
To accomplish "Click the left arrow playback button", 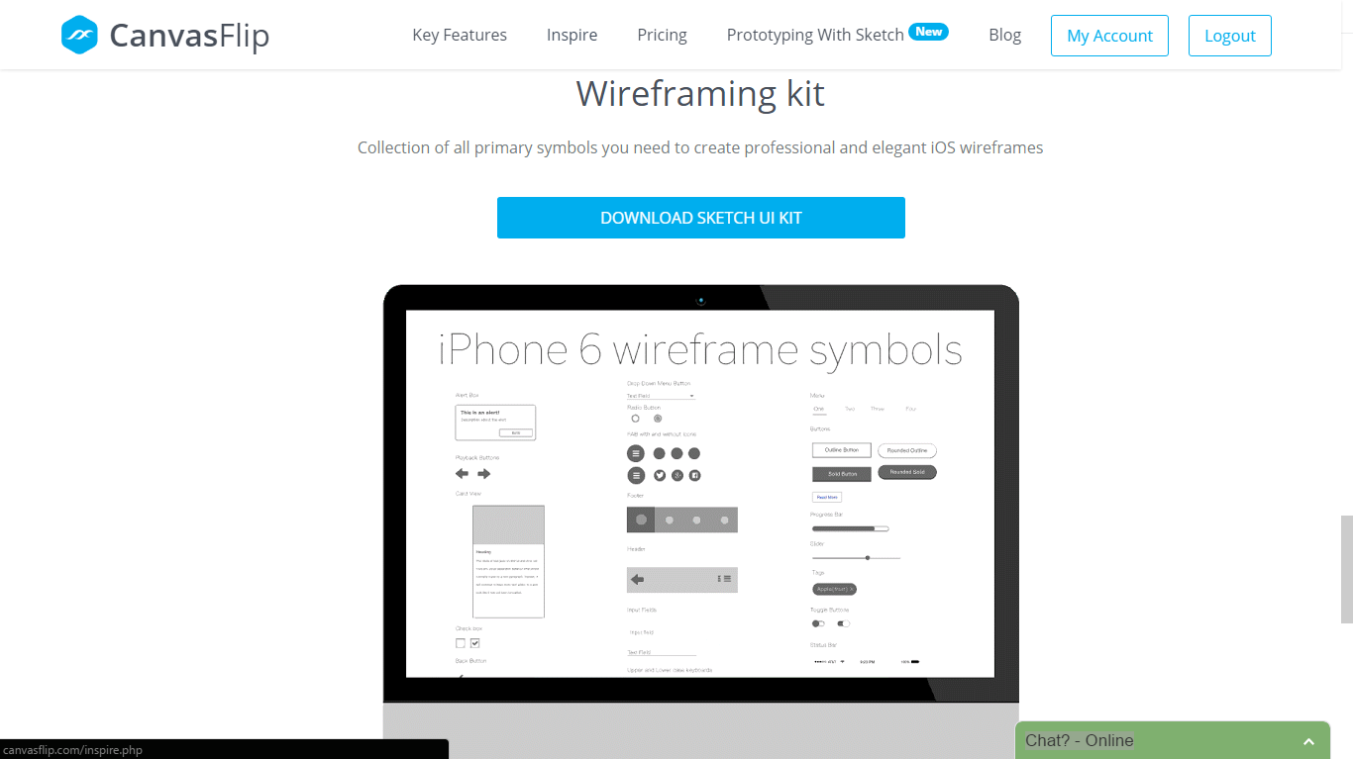I will pos(462,474).
